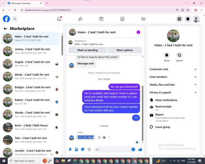Open a new browser tab
Screen dimensions: 205x164
point(47,3)
